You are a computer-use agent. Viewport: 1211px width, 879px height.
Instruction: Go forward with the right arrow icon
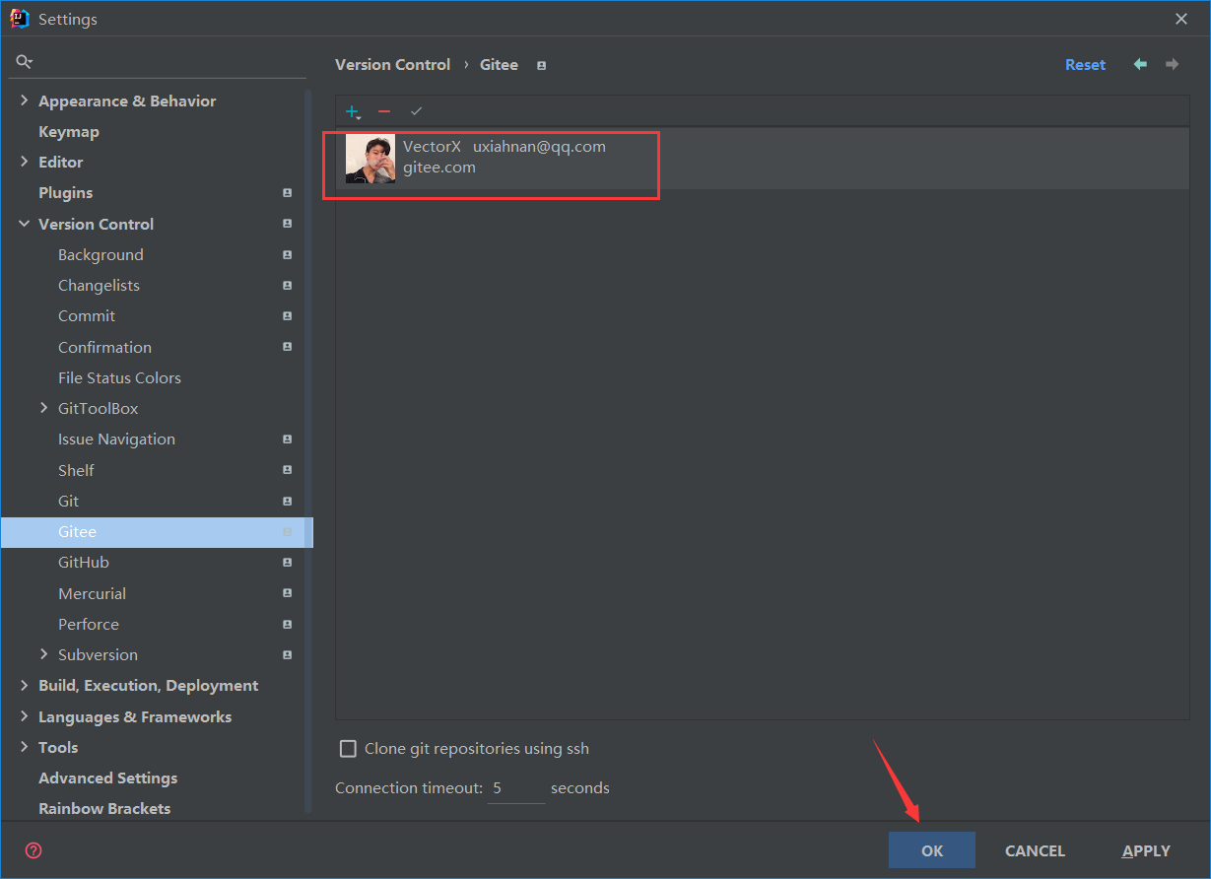1172,64
